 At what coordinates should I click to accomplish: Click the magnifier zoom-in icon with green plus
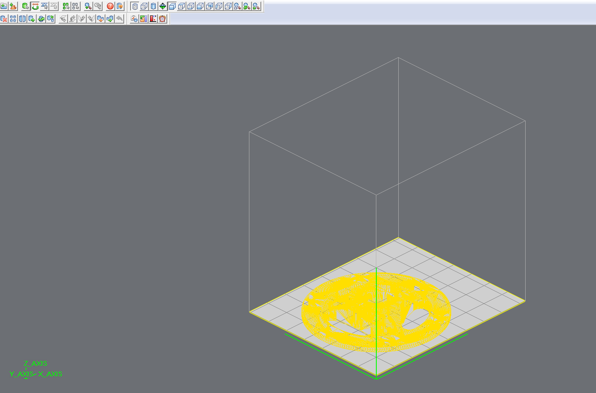coord(88,6)
